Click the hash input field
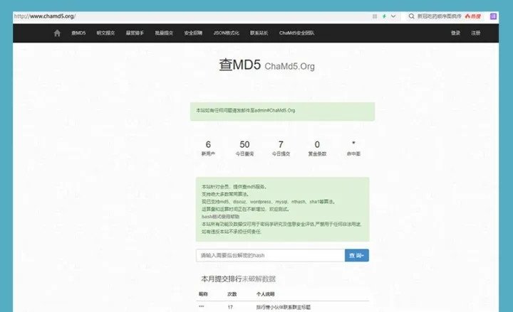The height and width of the screenshot is (312, 513). point(270,255)
